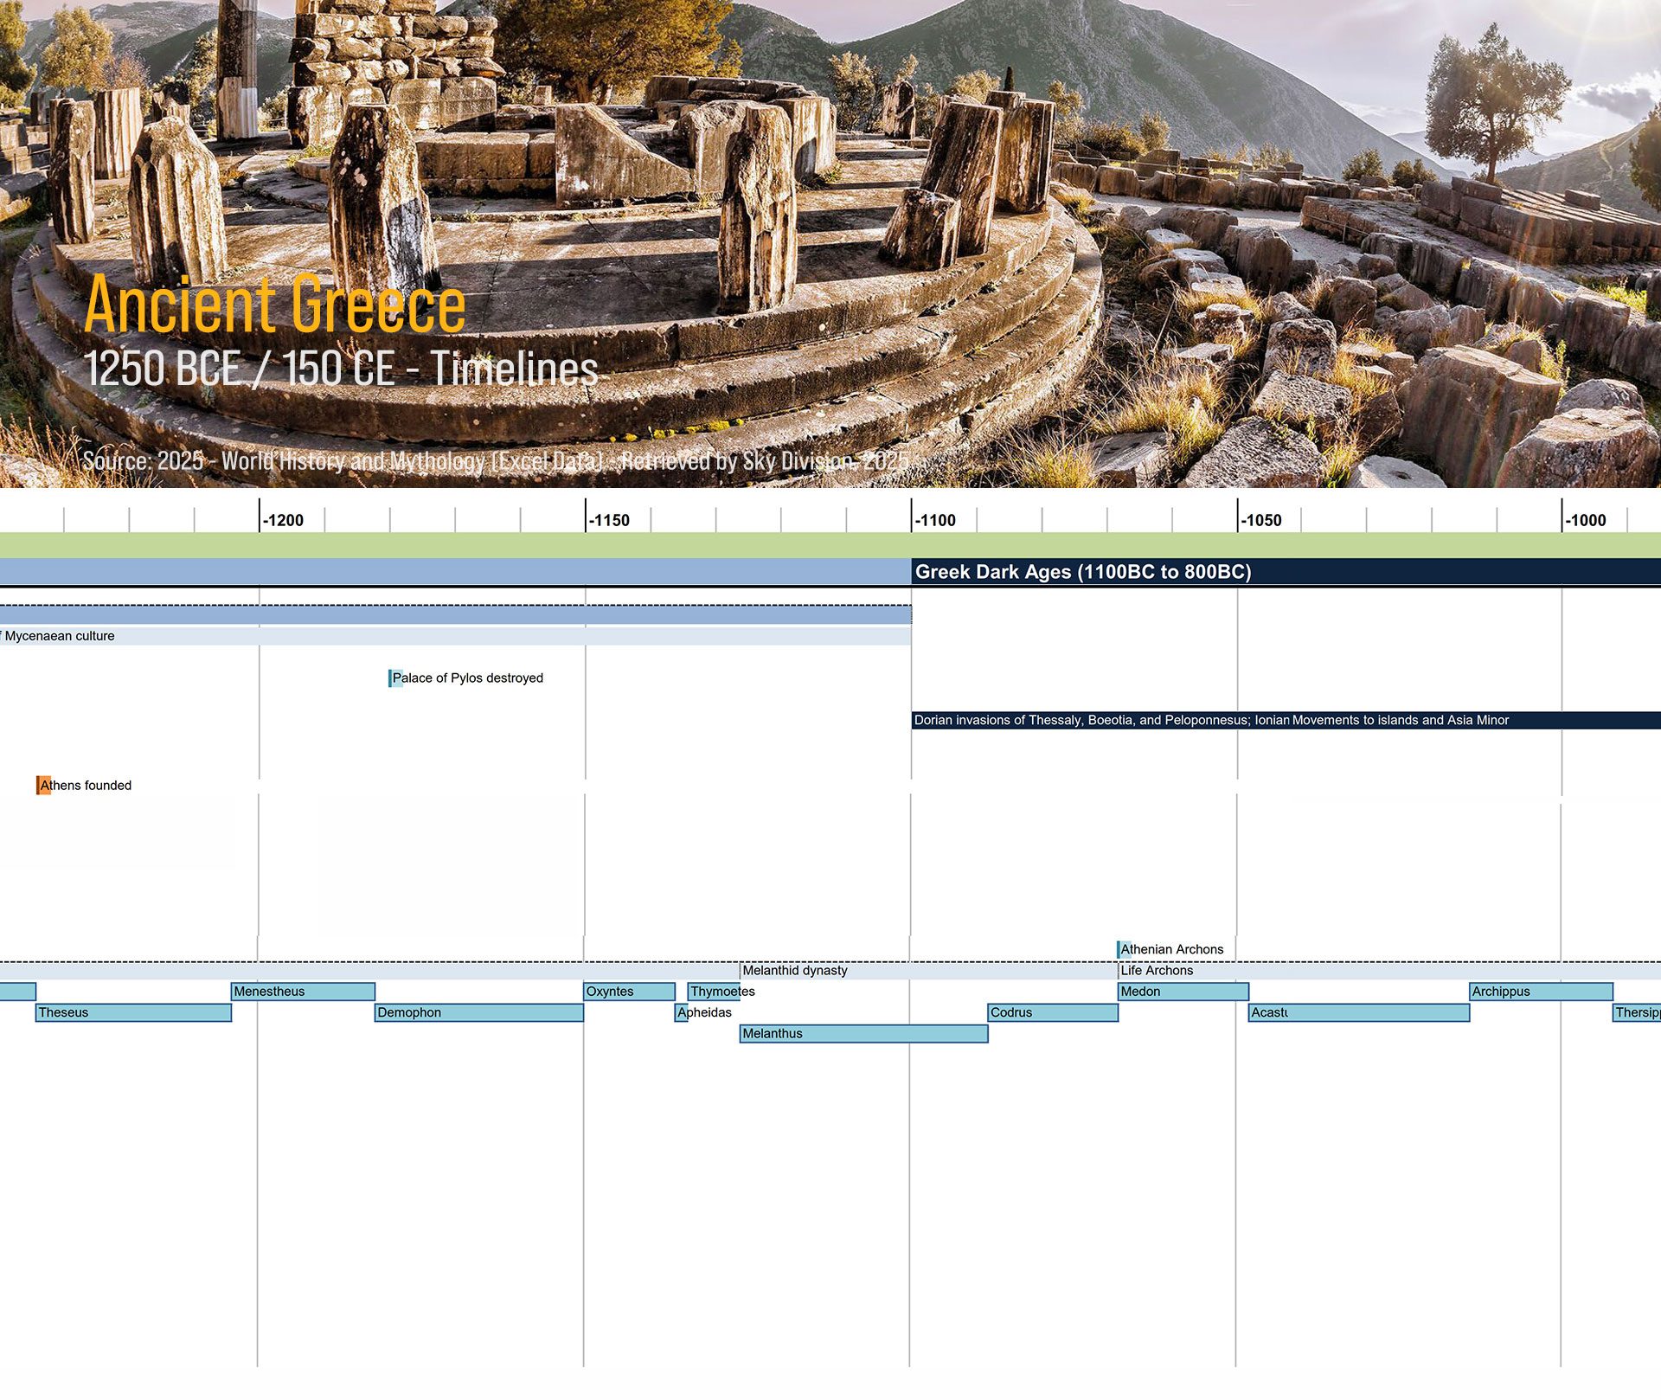Click the Athens founded event marker

click(x=44, y=786)
